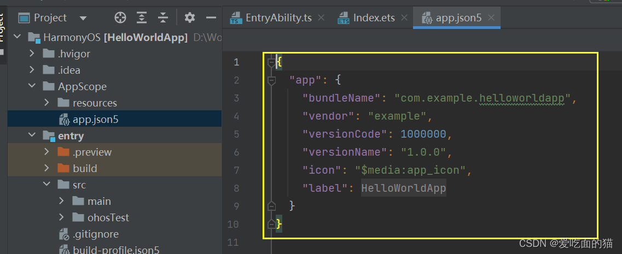Click fold end marker on line 10
622x254 pixels.
click(x=271, y=225)
